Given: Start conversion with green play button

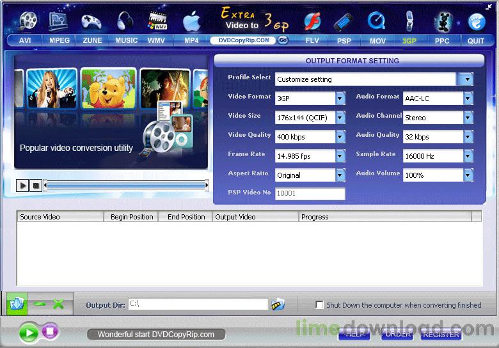Looking at the screenshot, I should point(29,333).
